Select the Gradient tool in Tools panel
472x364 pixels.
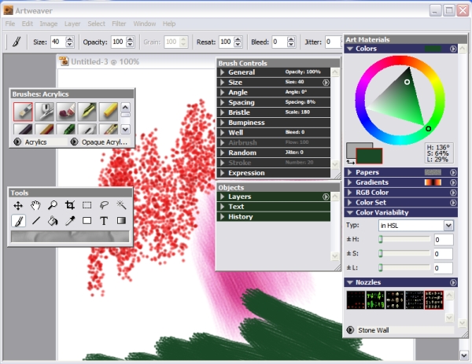[122, 221]
